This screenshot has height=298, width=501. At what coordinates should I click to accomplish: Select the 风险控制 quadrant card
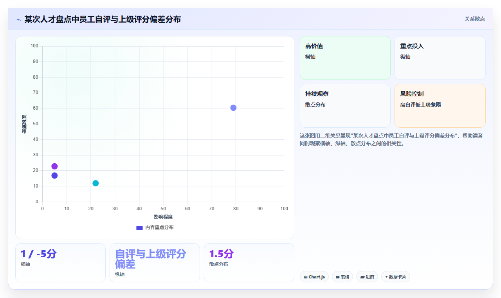(440, 106)
